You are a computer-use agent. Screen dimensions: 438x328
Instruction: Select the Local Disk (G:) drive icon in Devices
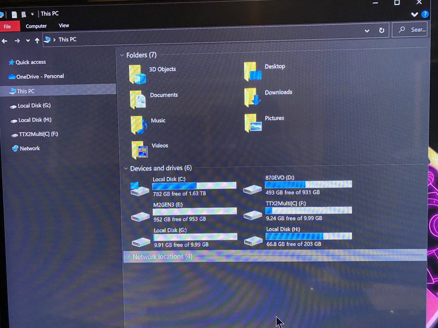(141, 242)
